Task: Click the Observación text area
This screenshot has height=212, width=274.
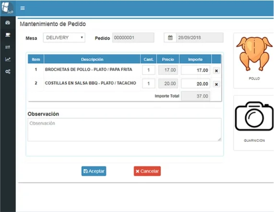Action: 124,130
